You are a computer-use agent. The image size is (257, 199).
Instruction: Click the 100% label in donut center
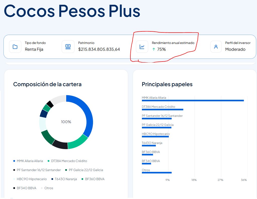66,122
